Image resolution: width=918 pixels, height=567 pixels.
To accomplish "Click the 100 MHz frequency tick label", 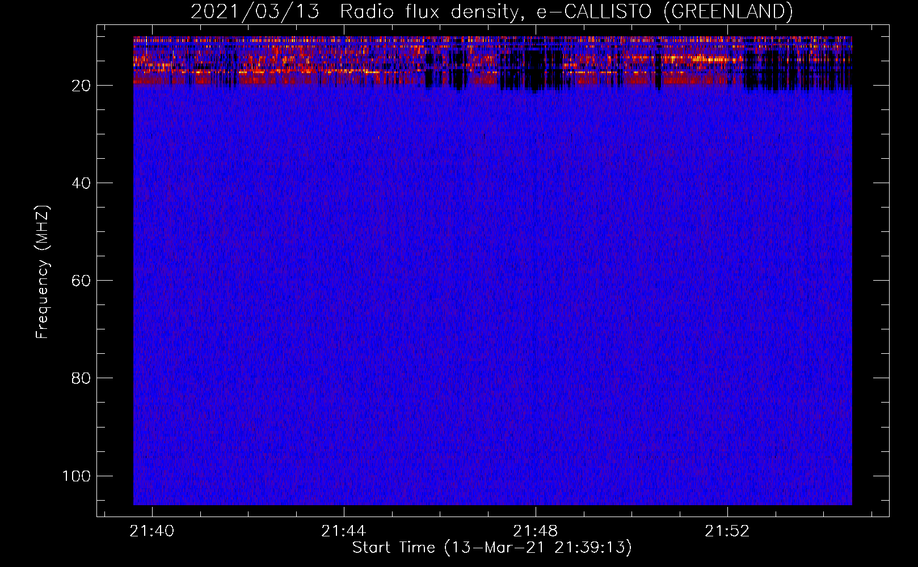I will coord(77,476).
